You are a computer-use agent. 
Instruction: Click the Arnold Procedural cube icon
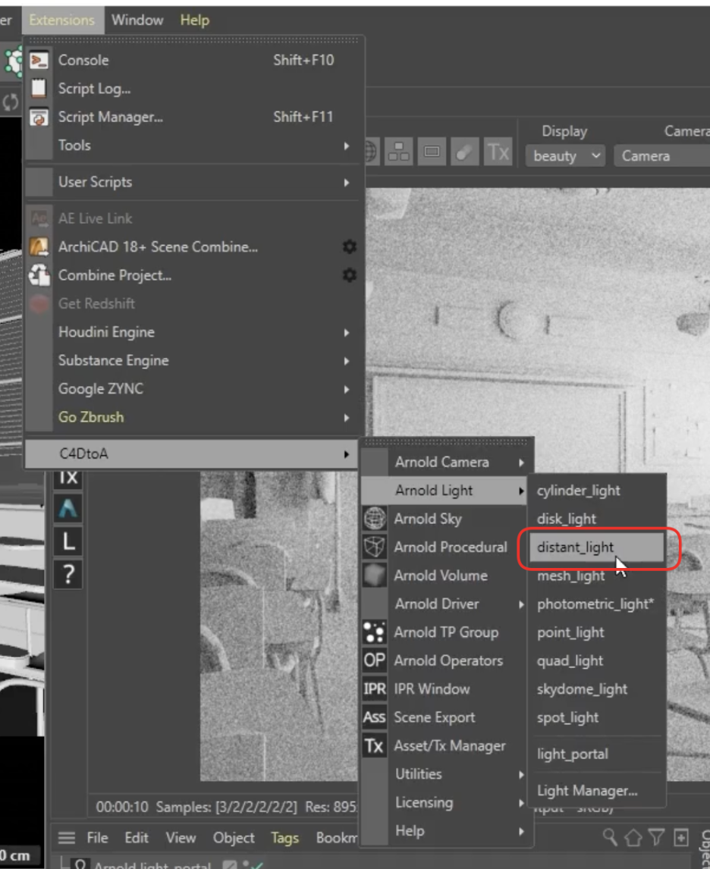pos(374,547)
